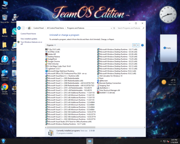Screen dimensions: 180x144
Task: Select WinRAR 7.13 (64-bit) entry
Action: click(x=106, y=93)
